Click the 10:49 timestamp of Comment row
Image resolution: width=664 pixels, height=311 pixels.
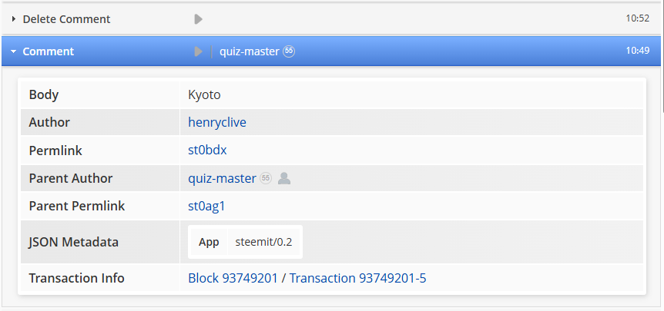click(x=638, y=51)
